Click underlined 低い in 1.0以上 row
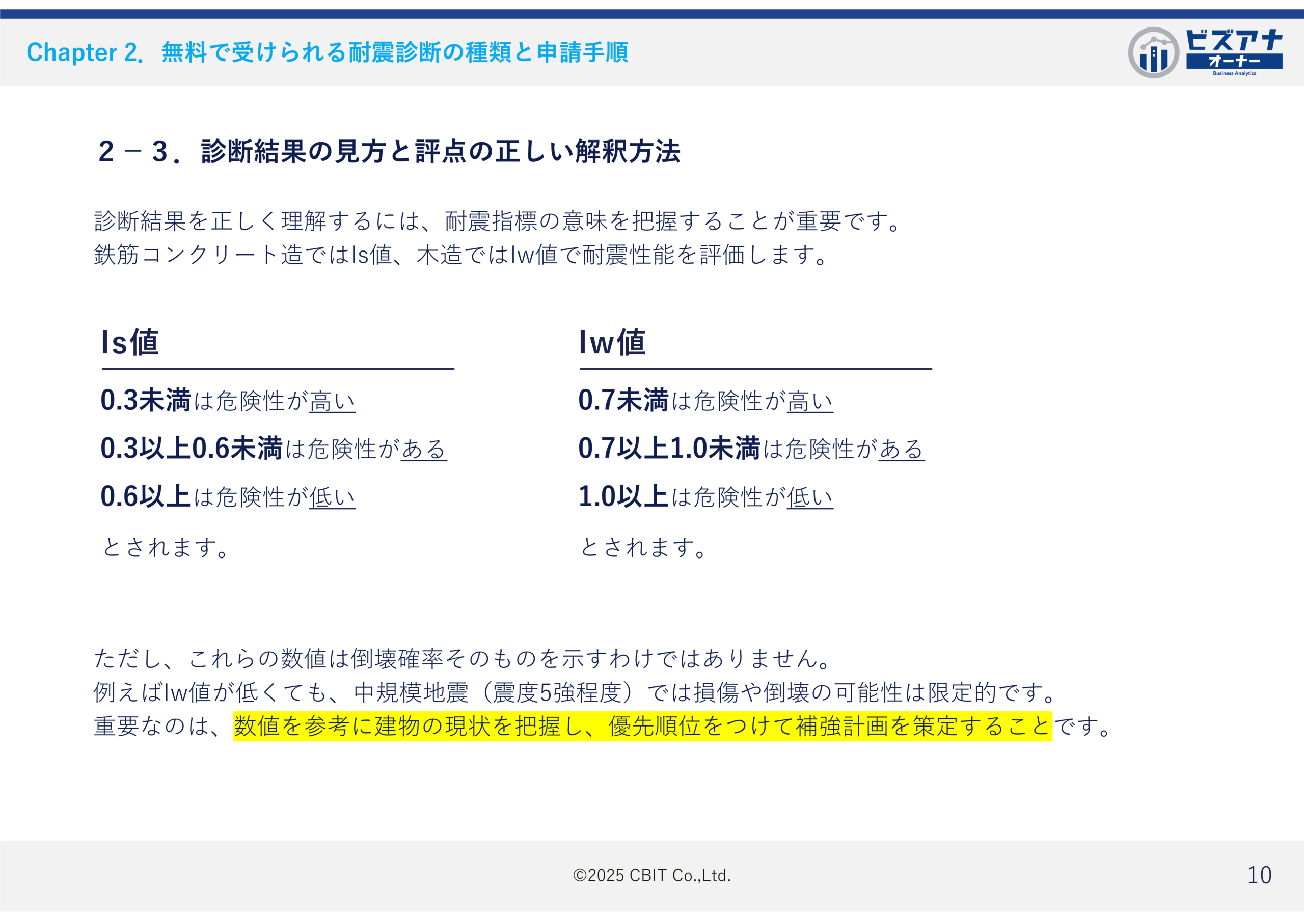This screenshot has height=921, width=1304. [810, 497]
